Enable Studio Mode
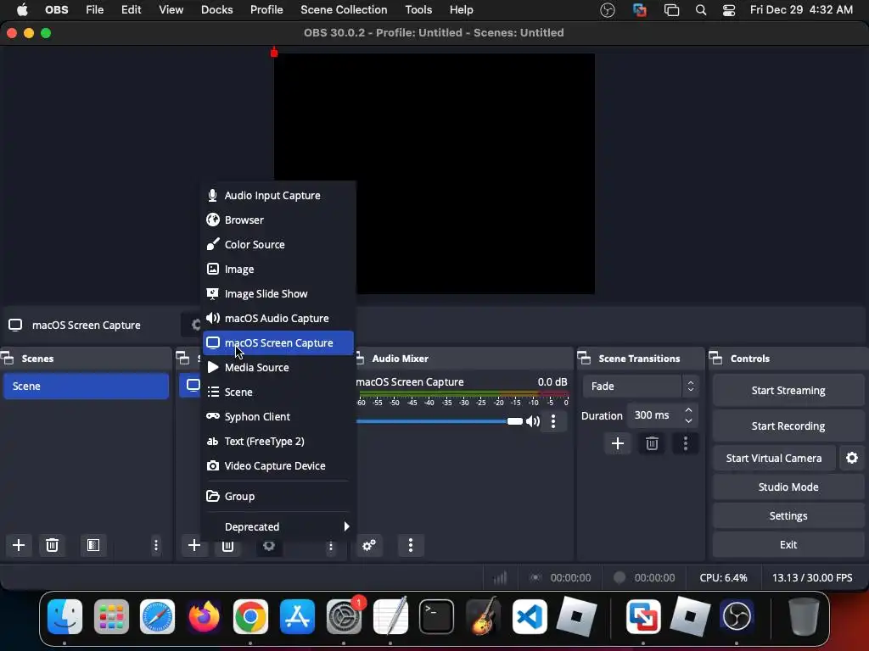Viewport: 869px width, 651px height. pos(788,487)
